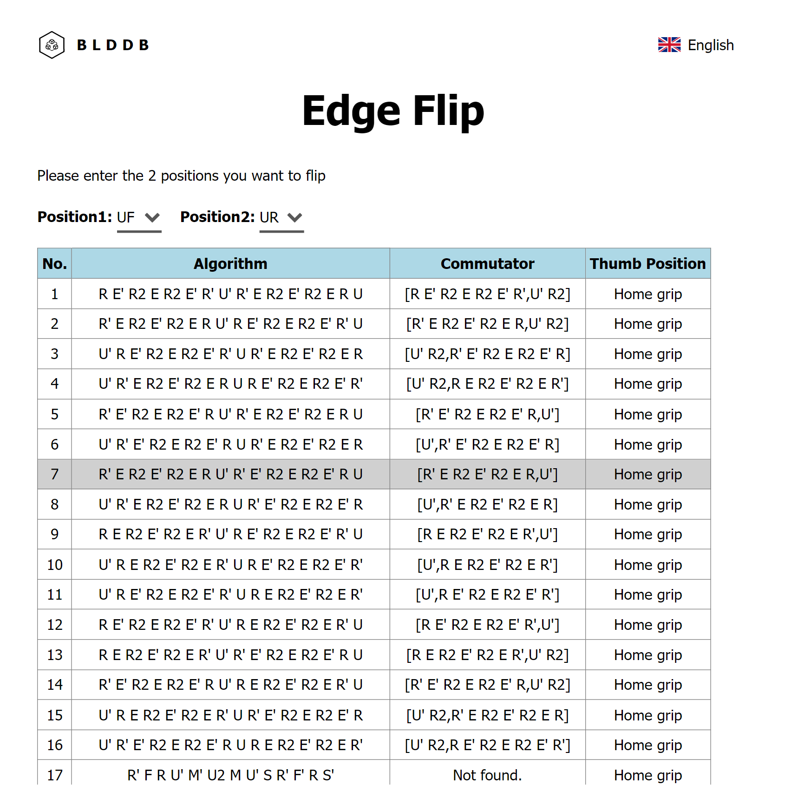Select algorithm row number 1
Screen dimensions: 785x785
point(230,294)
